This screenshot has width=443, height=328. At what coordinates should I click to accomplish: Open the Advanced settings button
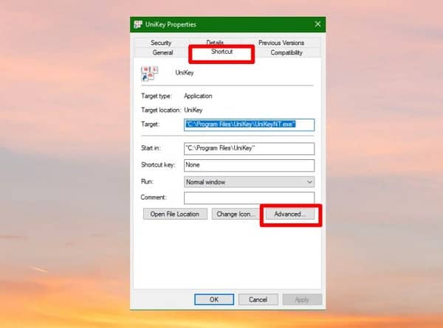tap(289, 214)
